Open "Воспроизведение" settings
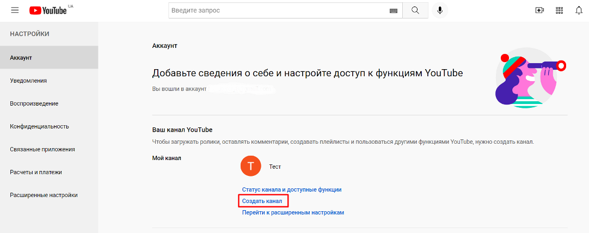Viewport: 589px width, 233px height. click(x=49, y=103)
